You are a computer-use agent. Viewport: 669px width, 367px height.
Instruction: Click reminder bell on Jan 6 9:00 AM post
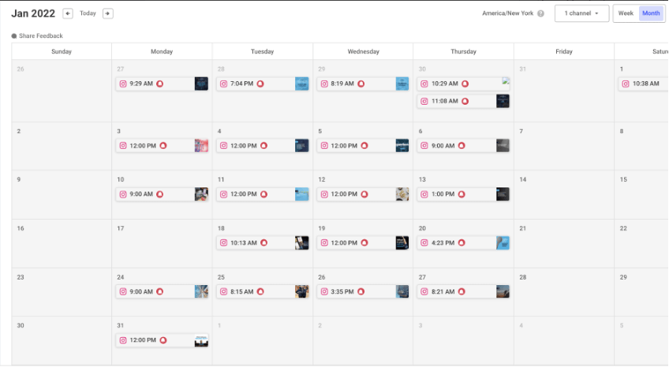462,146
